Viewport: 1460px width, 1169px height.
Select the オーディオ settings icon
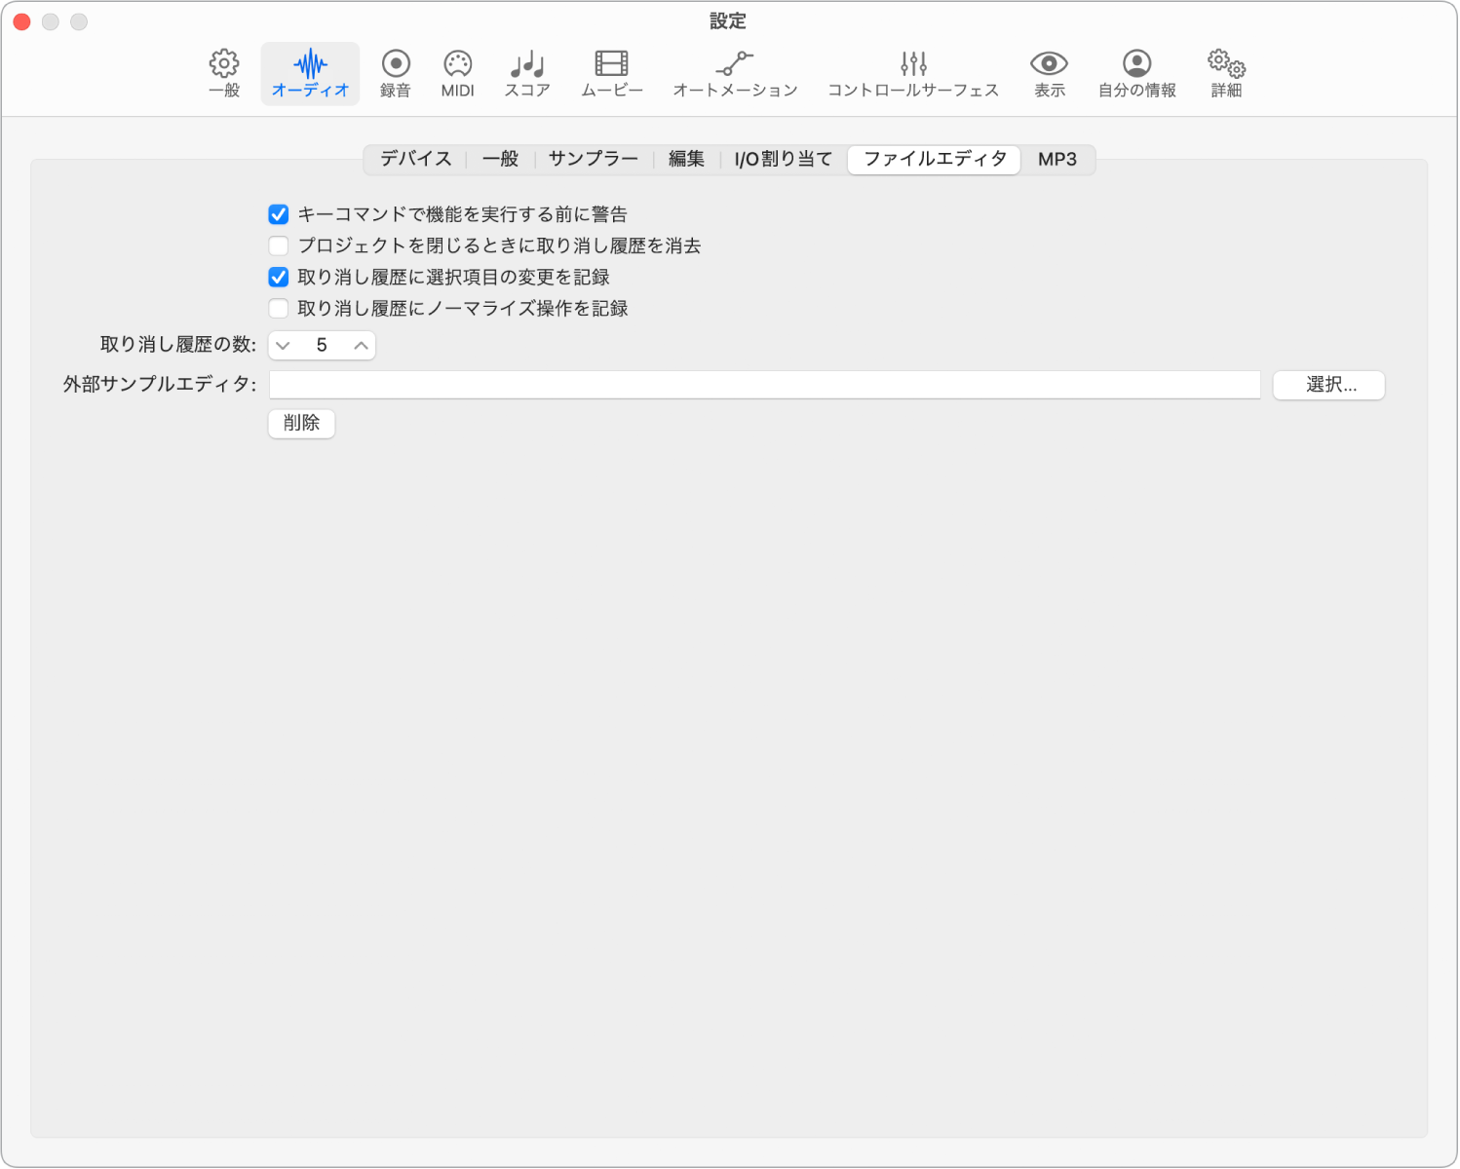[x=310, y=73]
